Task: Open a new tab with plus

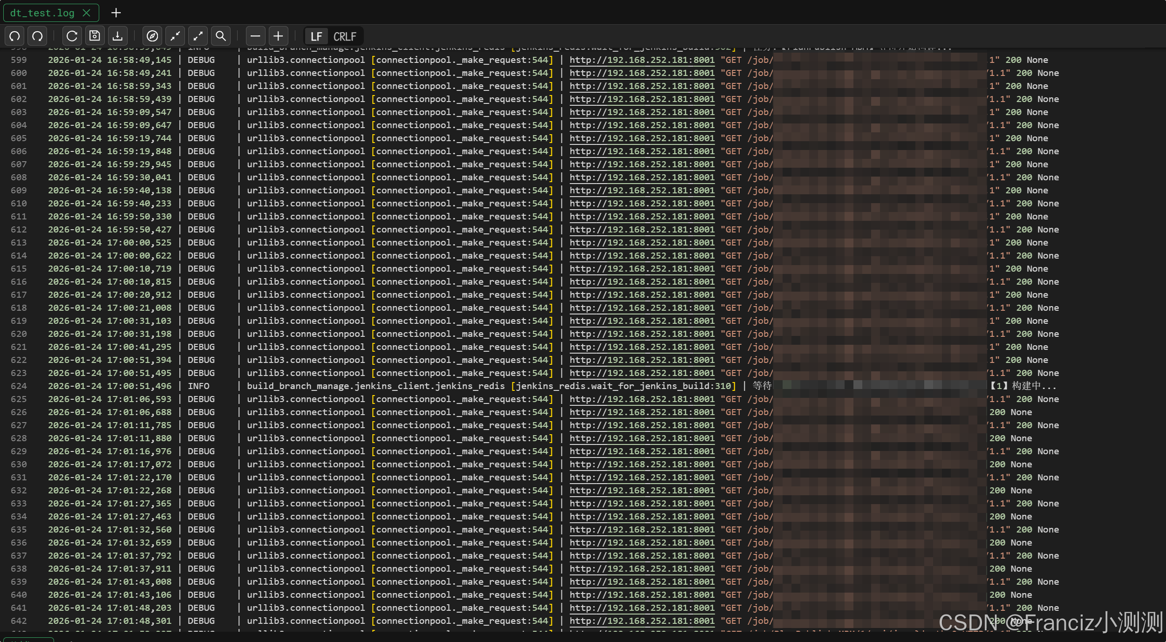Action: point(116,13)
